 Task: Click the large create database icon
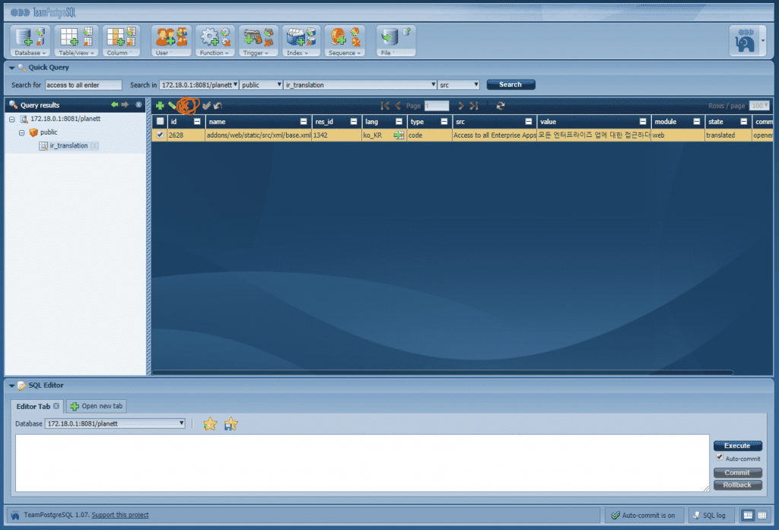(x=24, y=38)
